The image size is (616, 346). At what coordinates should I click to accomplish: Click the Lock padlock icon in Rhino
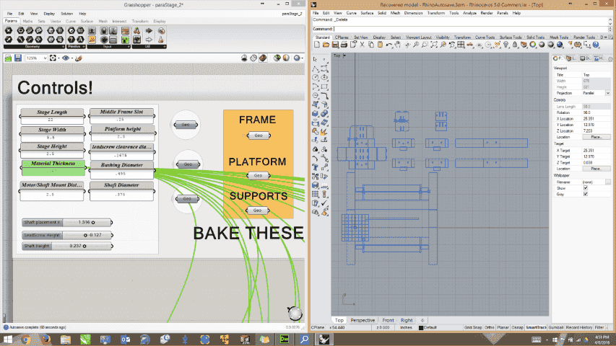(x=515, y=45)
